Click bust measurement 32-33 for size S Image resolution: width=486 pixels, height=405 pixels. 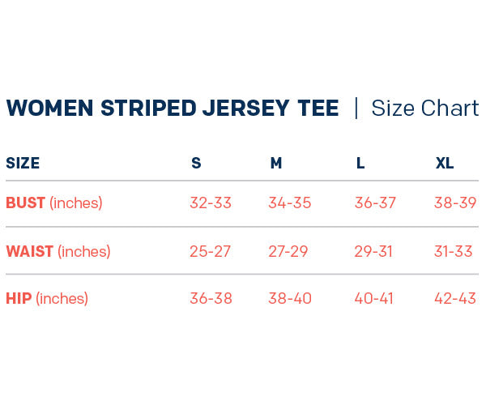pos(211,203)
